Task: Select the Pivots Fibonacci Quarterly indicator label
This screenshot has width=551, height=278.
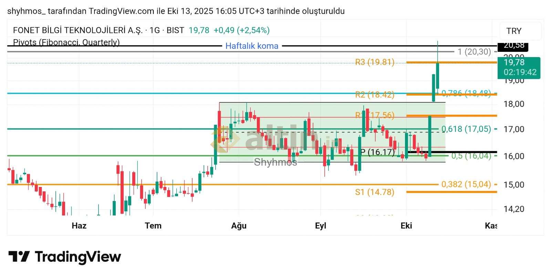Action: click(x=66, y=42)
